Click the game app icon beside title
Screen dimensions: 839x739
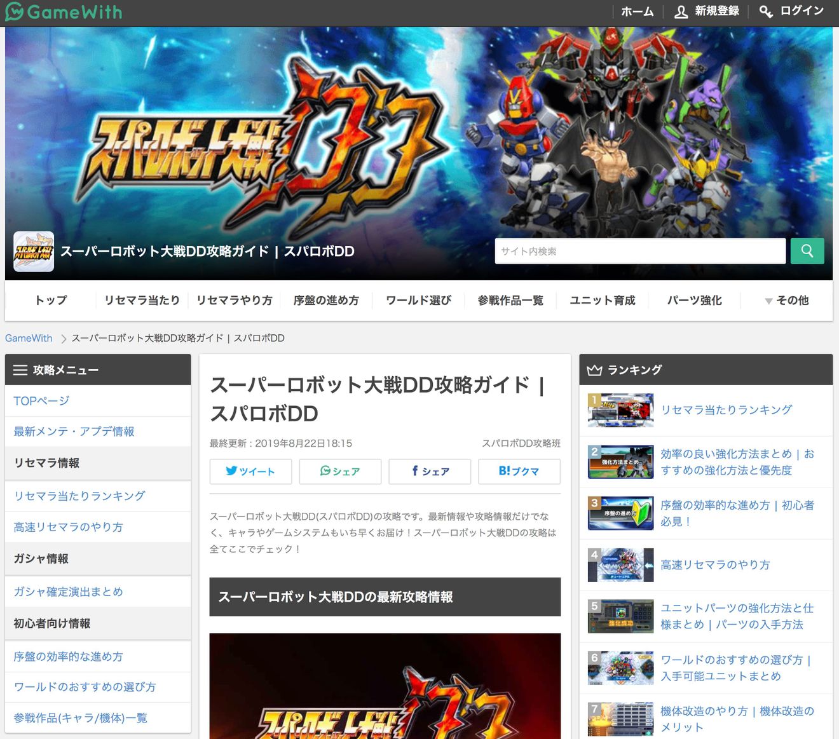(34, 252)
